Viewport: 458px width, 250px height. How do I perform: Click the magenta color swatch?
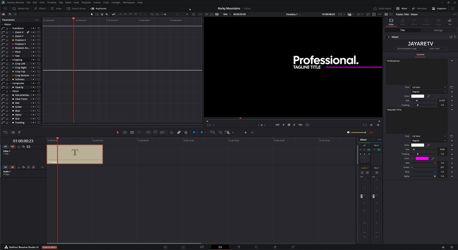point(422,158)
